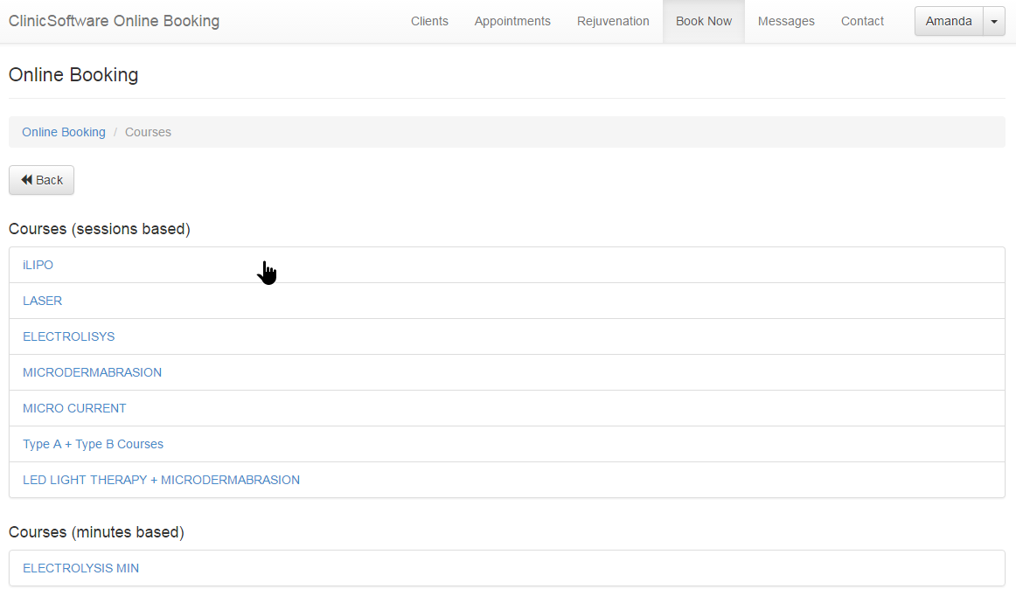Go to the Appointments page

[x=512, y=21]
